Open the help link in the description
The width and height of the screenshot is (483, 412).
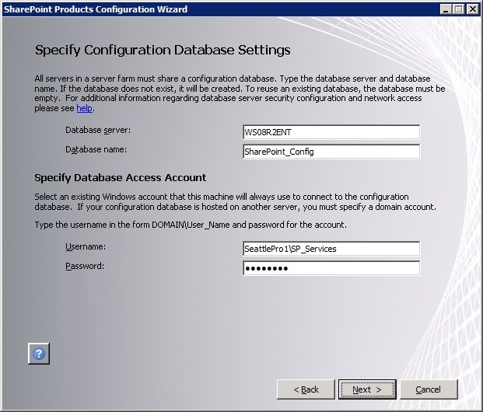click(x=84, y=109)
